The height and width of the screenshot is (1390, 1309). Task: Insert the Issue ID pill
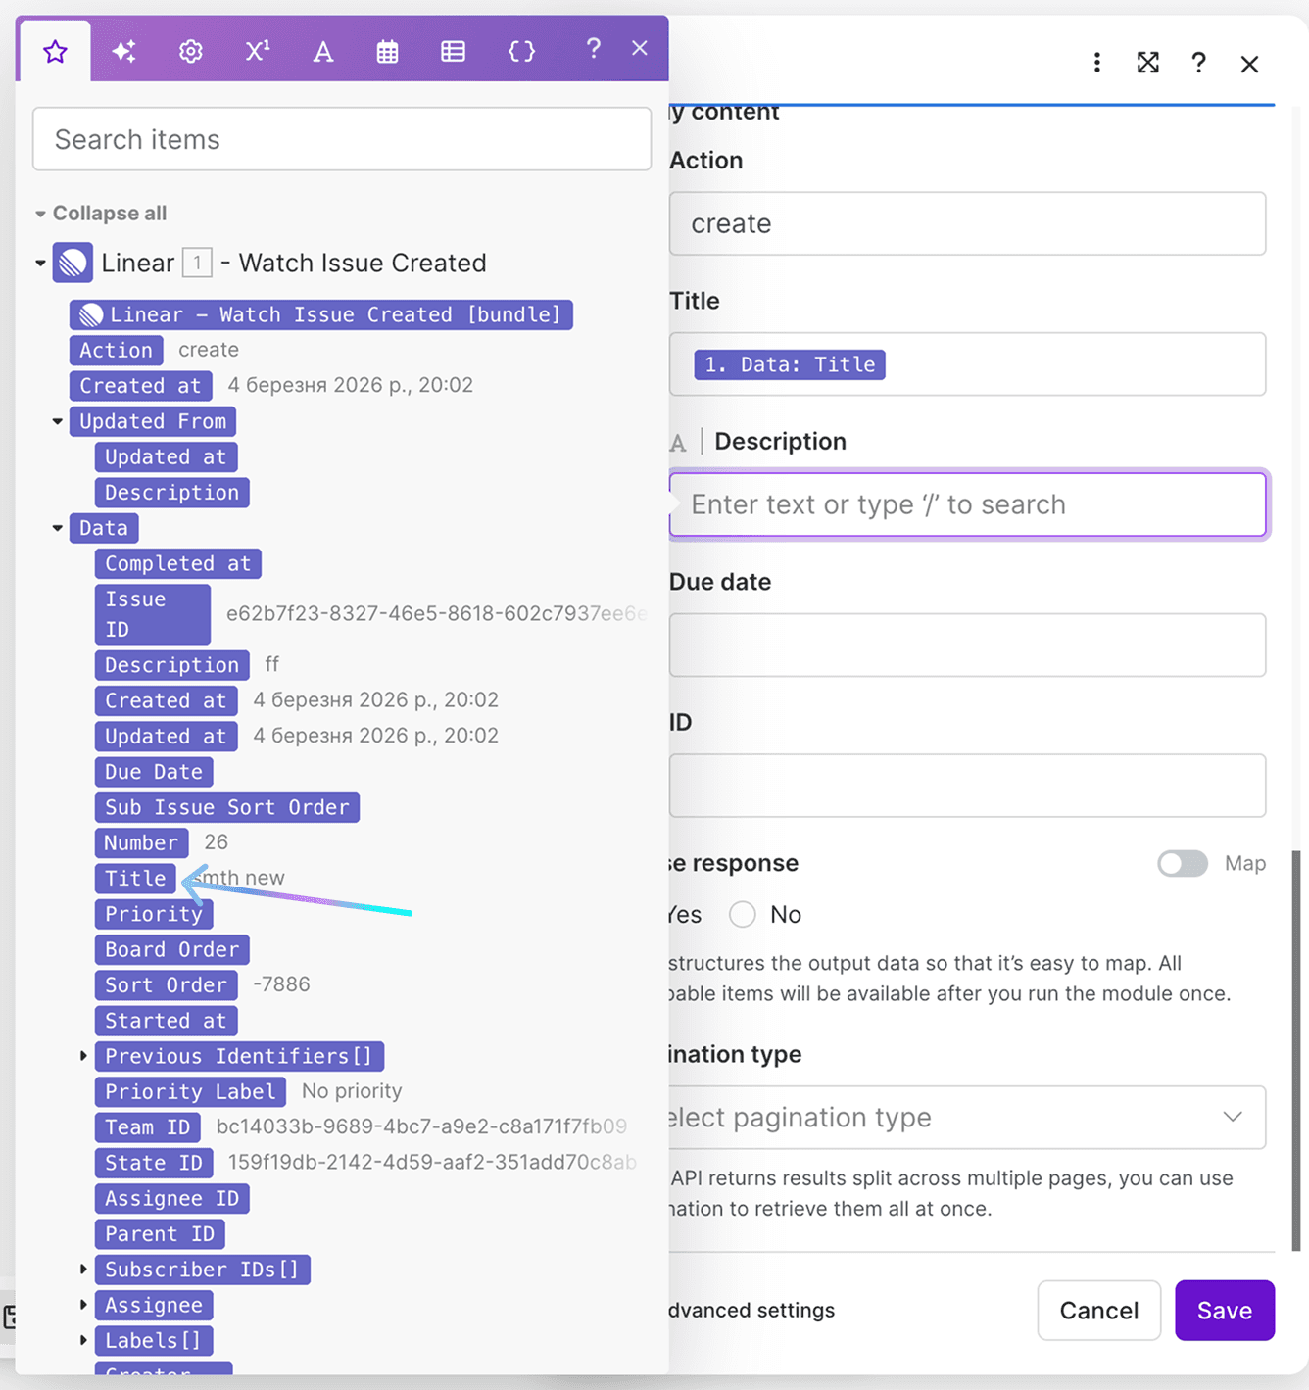click(x=152, y=614)
